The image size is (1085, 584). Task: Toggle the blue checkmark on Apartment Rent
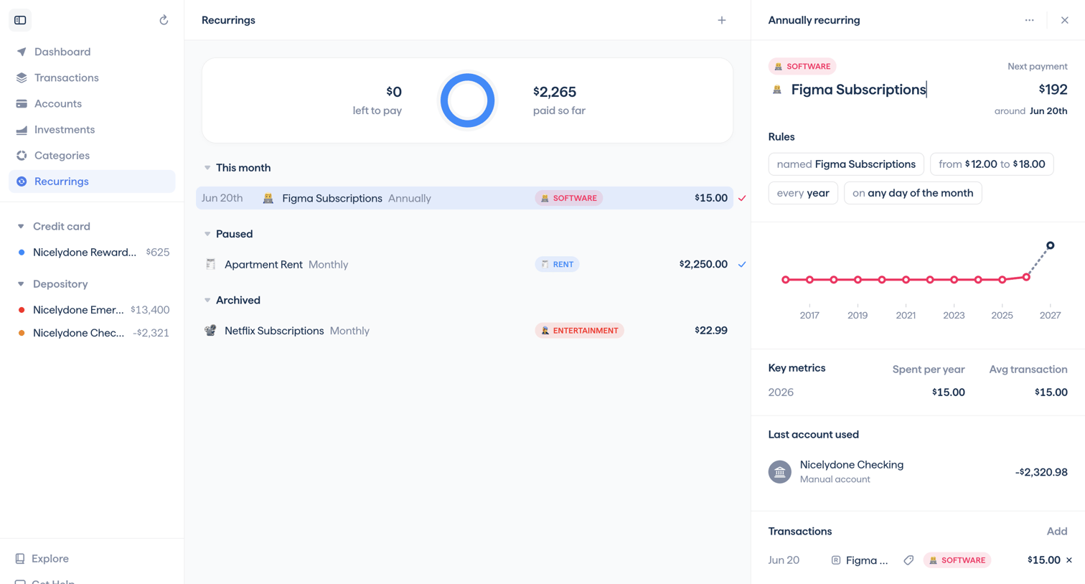point(742,264)
